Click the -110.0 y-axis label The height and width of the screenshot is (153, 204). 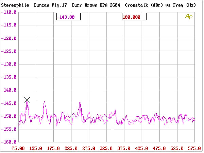(9, 12)
